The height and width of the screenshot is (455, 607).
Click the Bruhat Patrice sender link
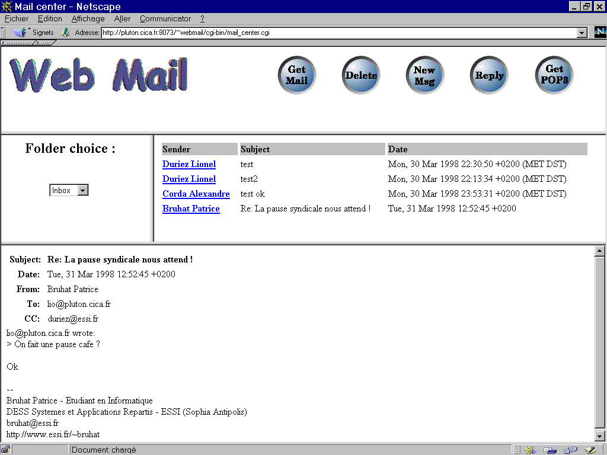tap(191, 209)
